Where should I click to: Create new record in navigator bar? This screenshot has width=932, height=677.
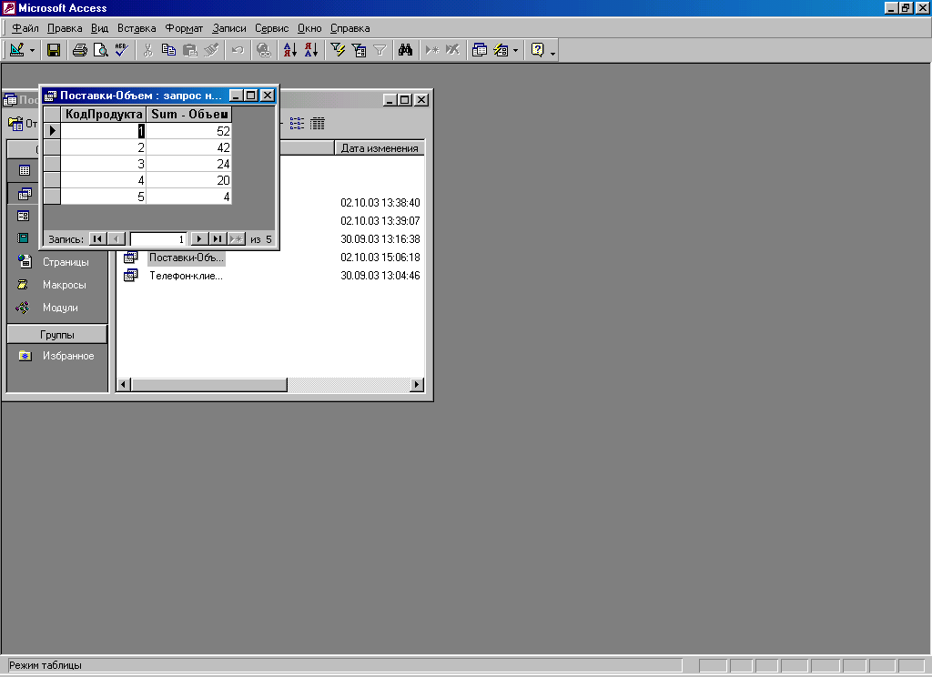pyautogui.click(x=237, y=239)
